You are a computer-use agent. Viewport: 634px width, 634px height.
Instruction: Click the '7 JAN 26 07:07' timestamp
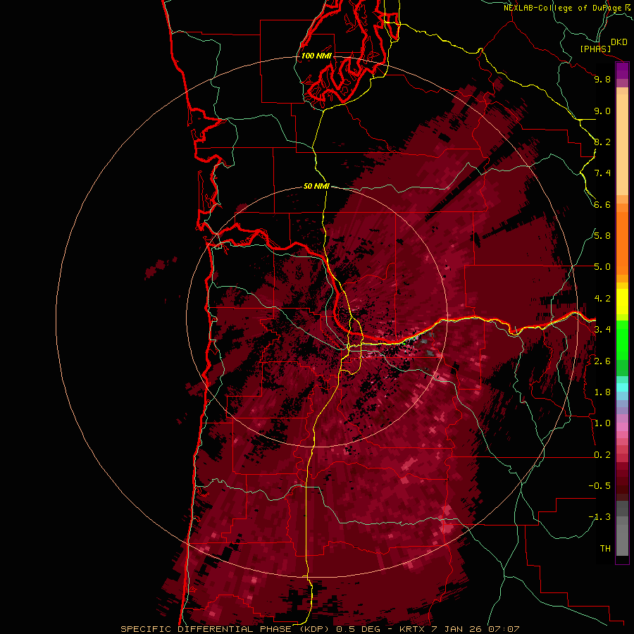click(x=474, y=629)
